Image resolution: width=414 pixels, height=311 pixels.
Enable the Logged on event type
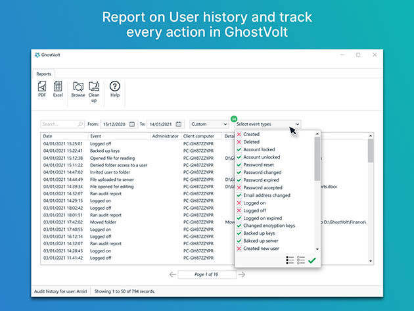pyautogui.click(x=239, y=203)
